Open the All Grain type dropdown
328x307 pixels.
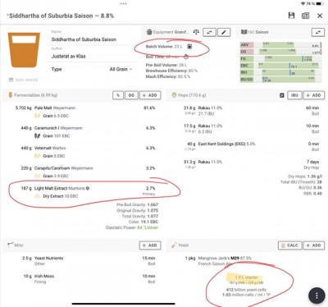pos(121,69)
